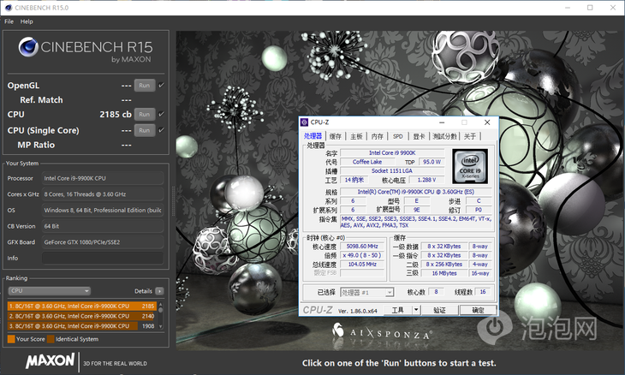
Task: Toggle the CPU test checkmark
Action: coord(162,115)
